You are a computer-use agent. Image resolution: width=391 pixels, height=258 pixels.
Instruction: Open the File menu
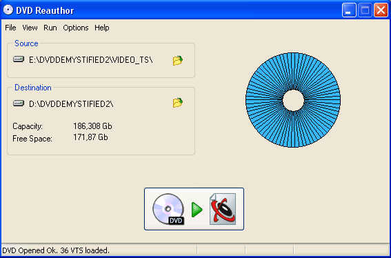coord(10,28)
